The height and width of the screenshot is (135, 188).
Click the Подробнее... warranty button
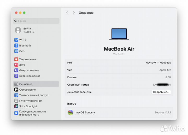coord(161,92)
